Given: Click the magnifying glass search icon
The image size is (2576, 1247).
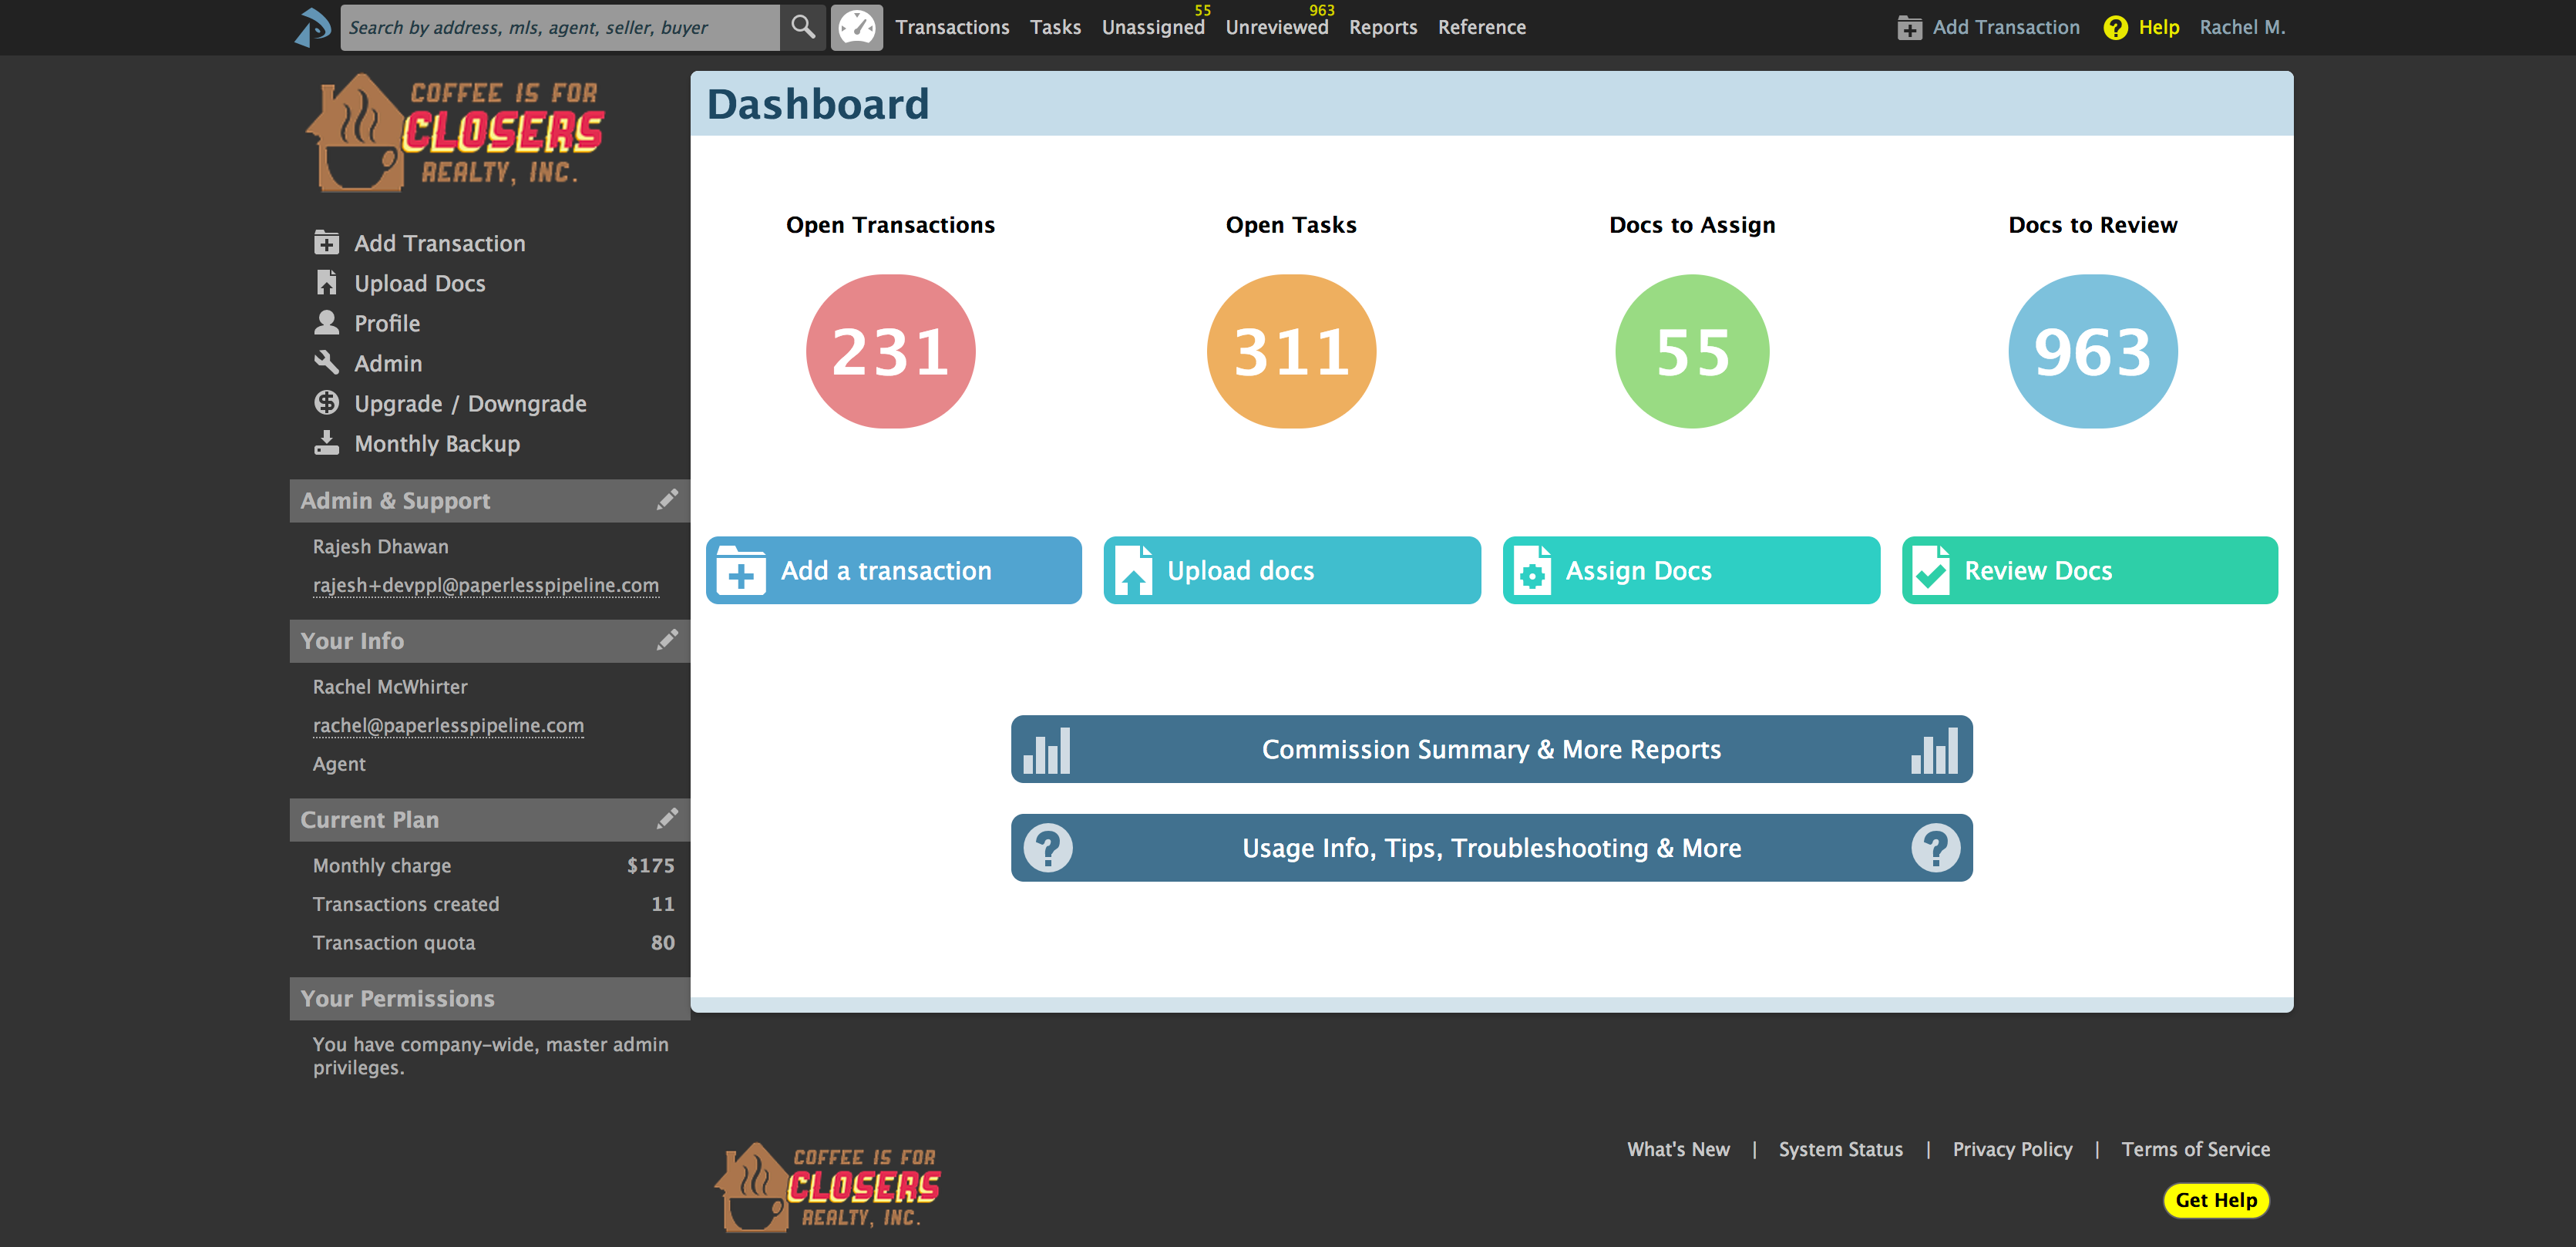Looking at the screenshot, I should click(x=802, y=27).
